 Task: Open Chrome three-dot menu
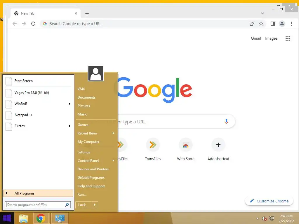click(291, 24)
